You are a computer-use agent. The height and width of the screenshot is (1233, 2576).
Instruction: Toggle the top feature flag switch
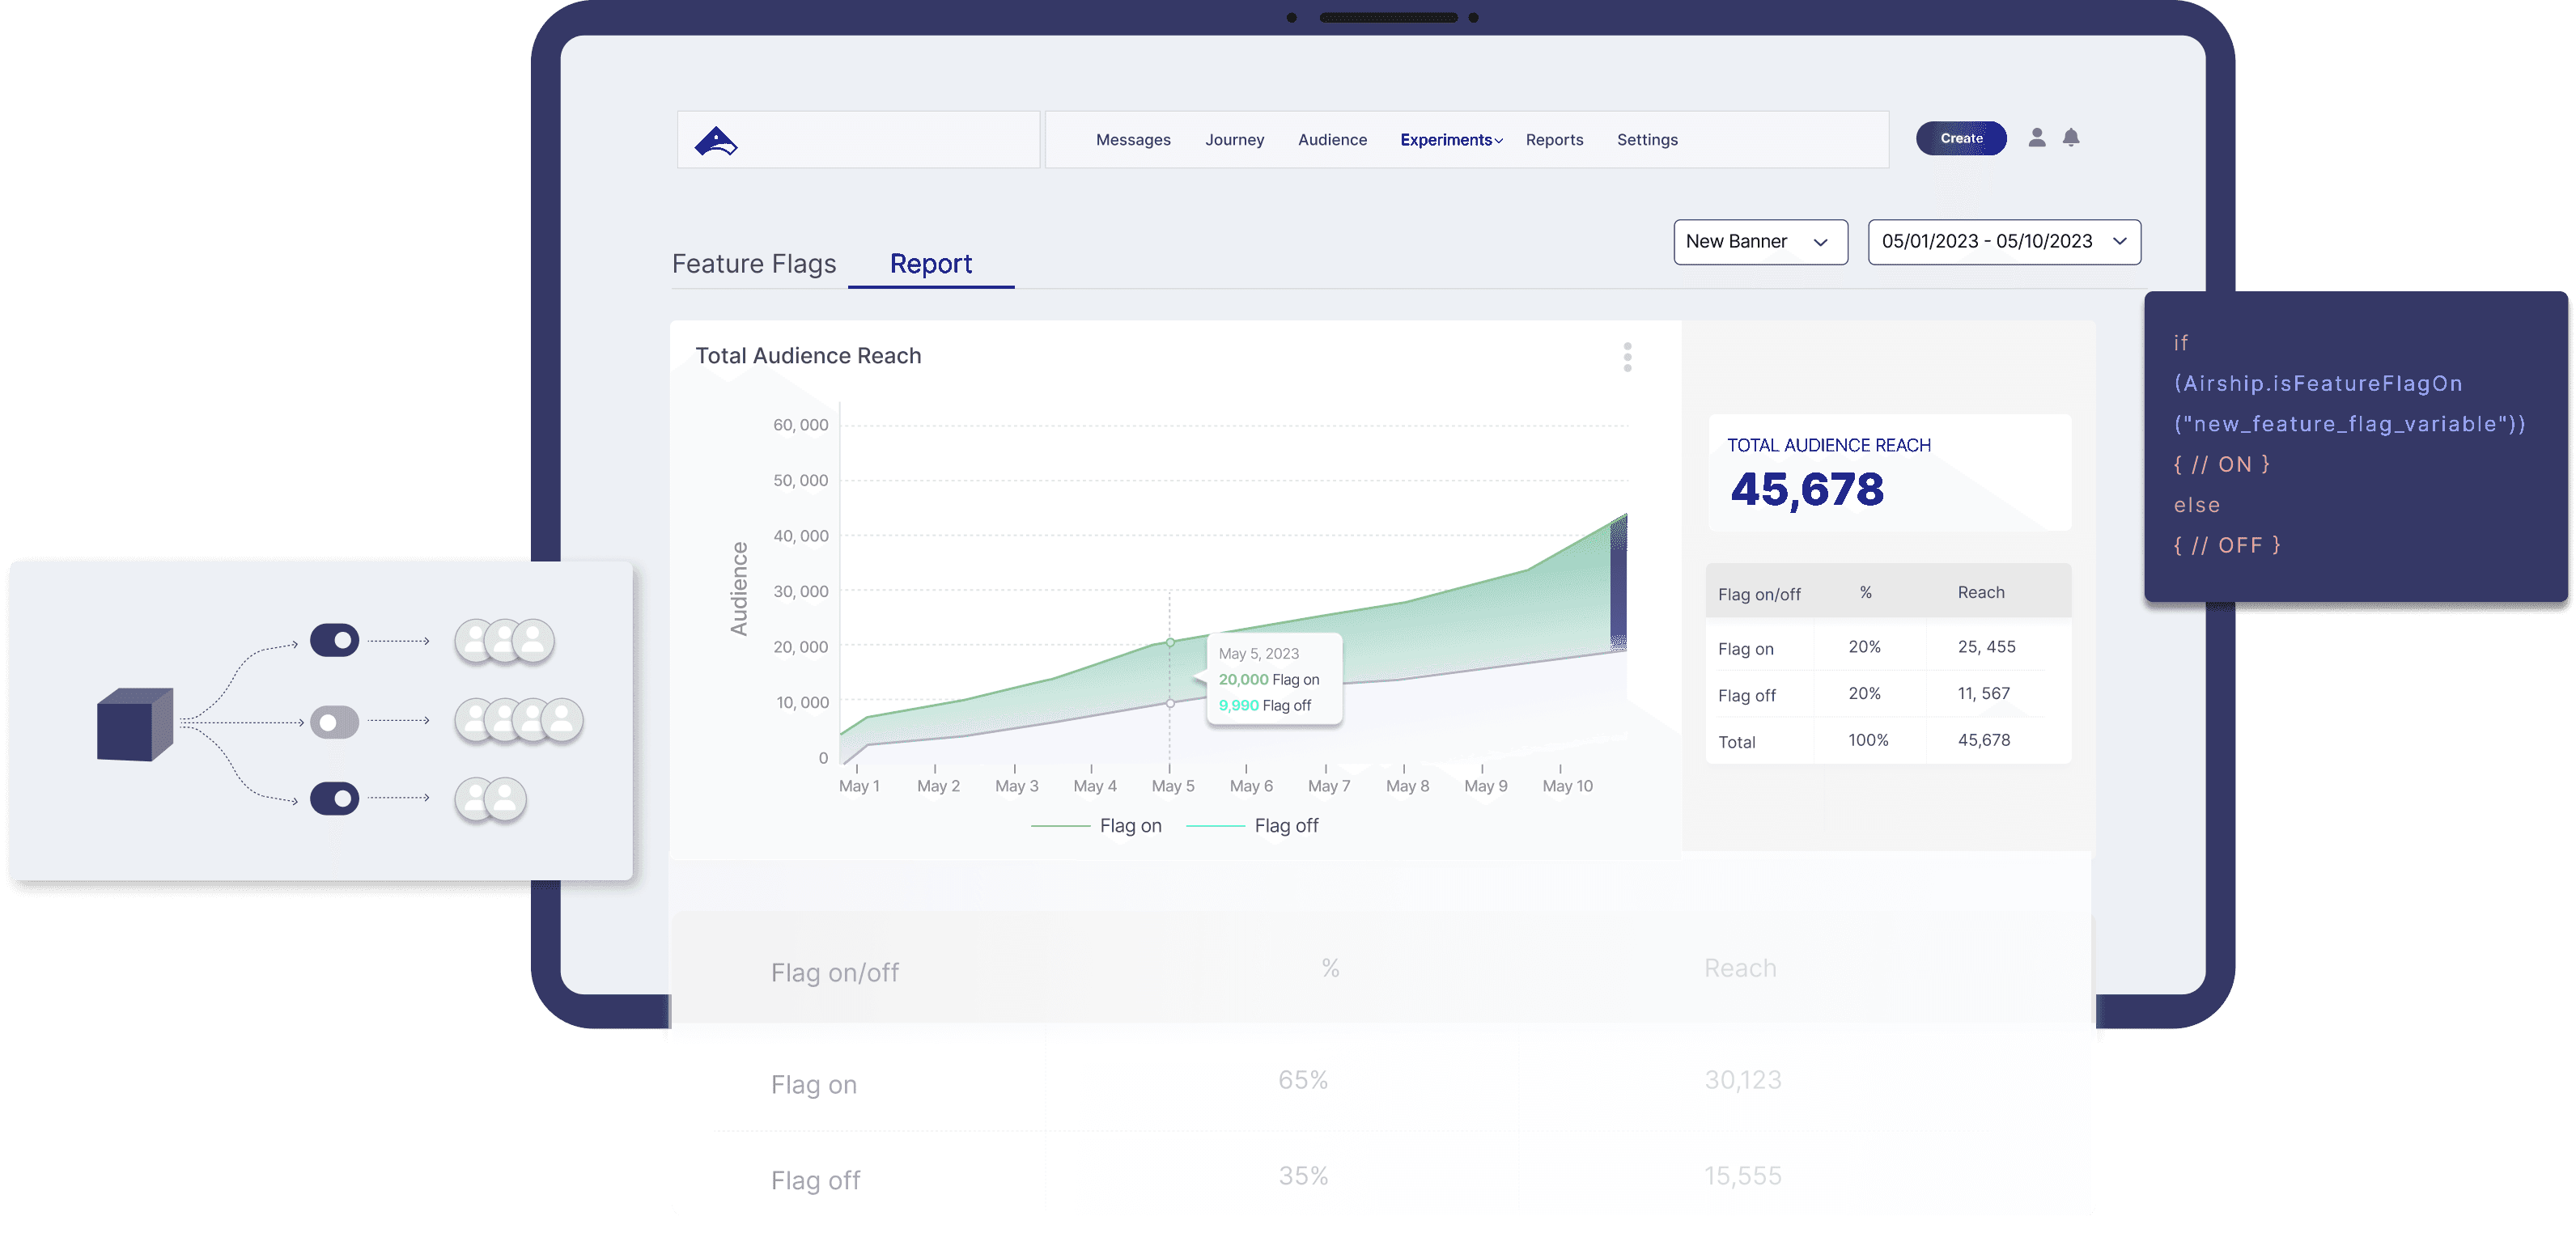pyautogui.click(x=334, y=640)
